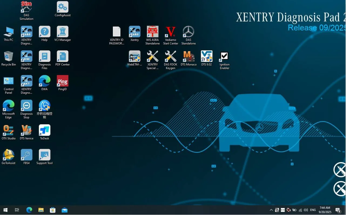This screenshot has height=215, width=346.
Task: Launch OTX Studio
Action: (9, 132)
